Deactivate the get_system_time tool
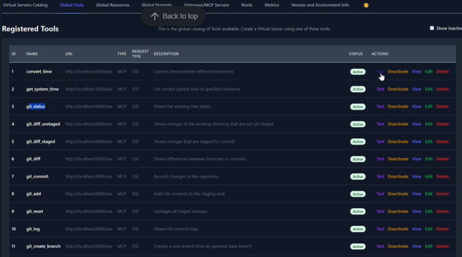 point(398,89)
